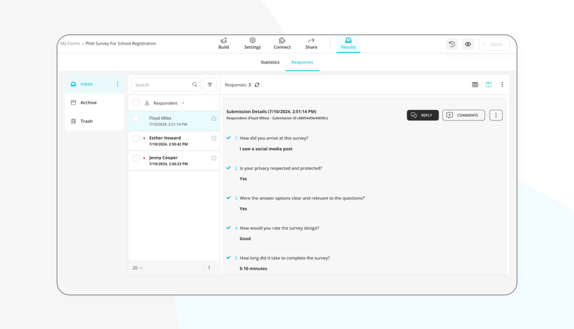Viewport: 574px width, 329px height.
Task: Open the 20 per page dropdown
Action: coord(137,268)
